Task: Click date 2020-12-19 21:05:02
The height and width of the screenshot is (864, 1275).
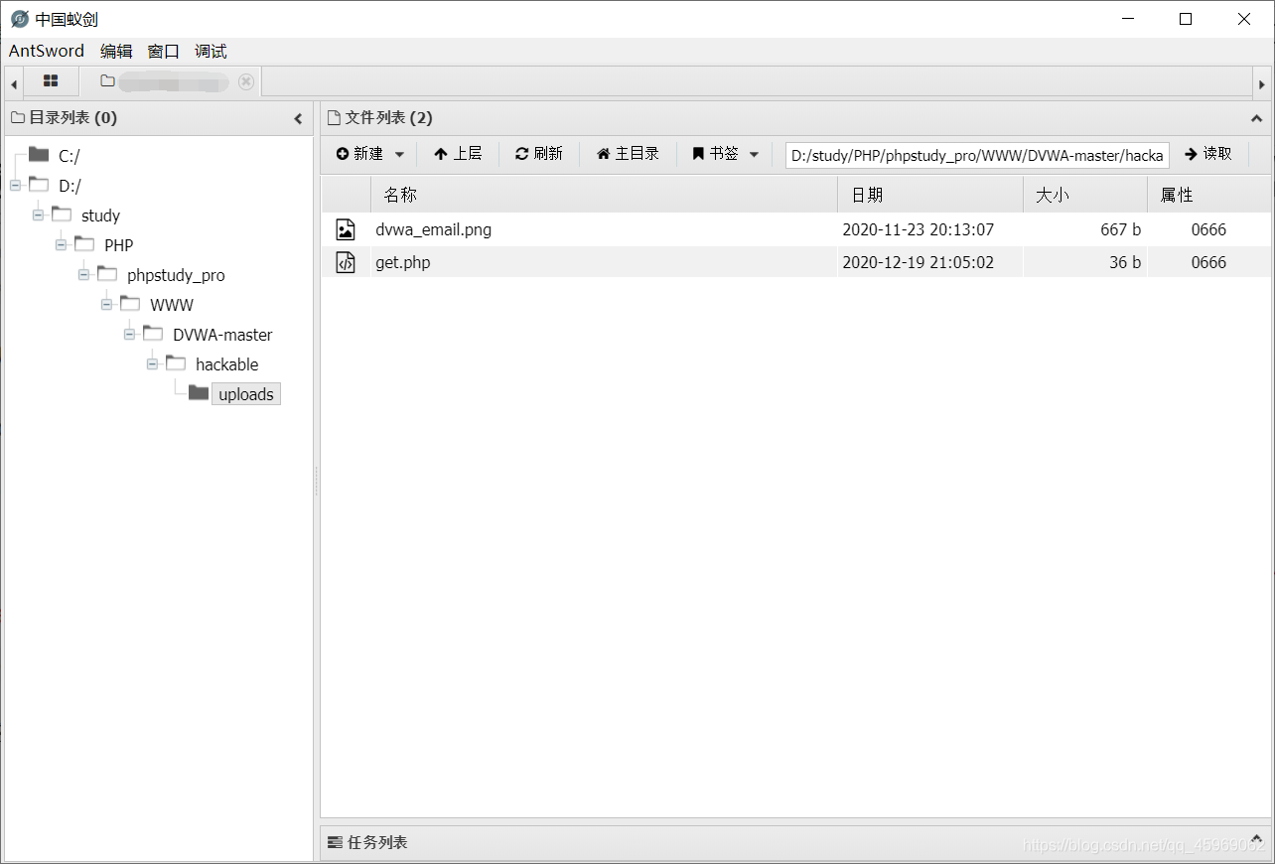Action: [918, 262]
